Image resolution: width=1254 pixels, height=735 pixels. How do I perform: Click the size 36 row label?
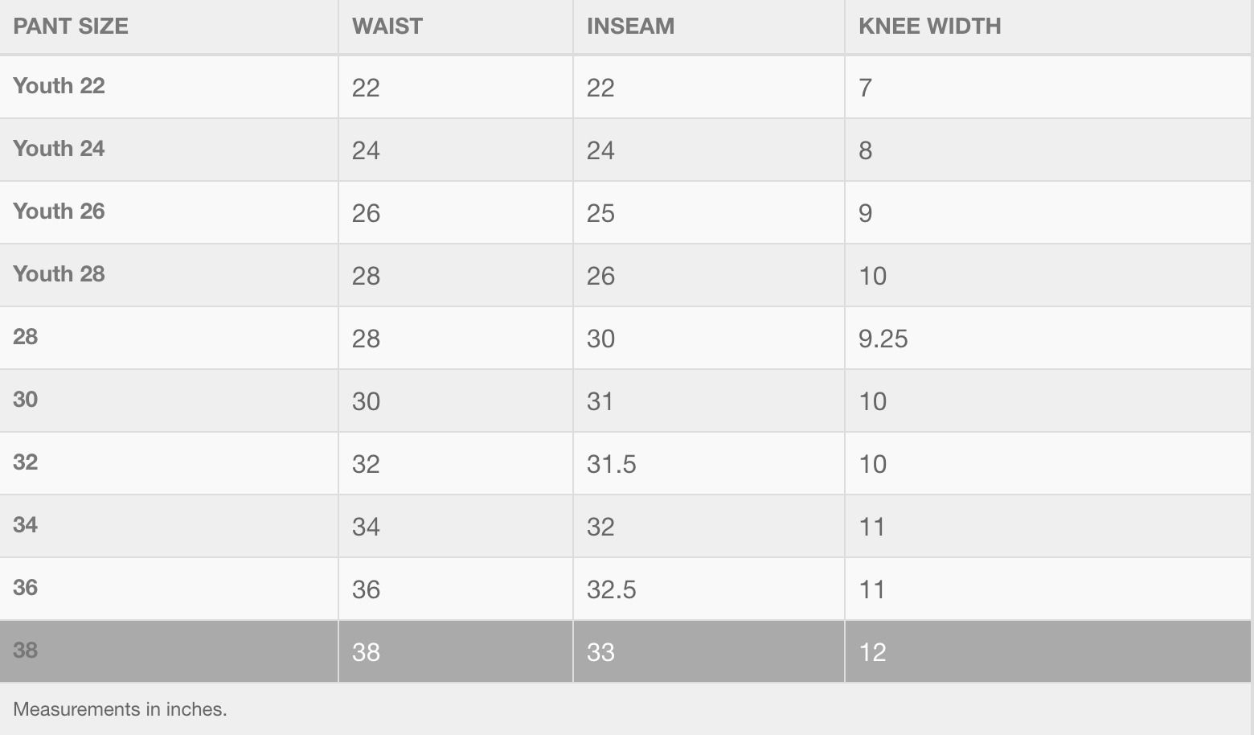click(x=26, y=588)
